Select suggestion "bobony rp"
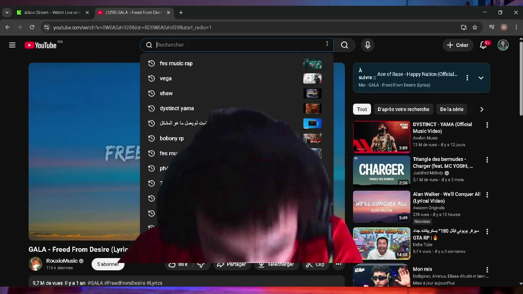The image size is (523, 294). 237,138
